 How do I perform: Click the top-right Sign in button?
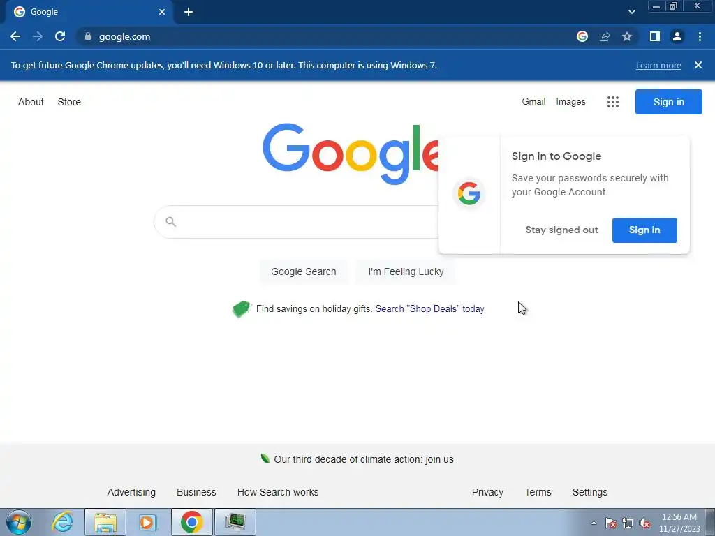coord(668,102)
